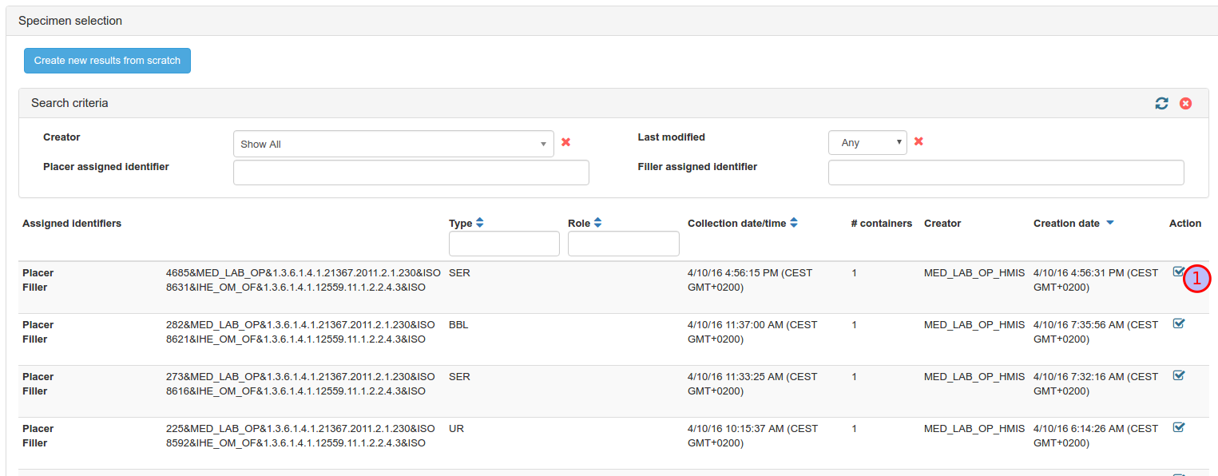Sort by Creation date arrow
This screenshot has height=476, width=1218.
click(x=1110, y=224)
